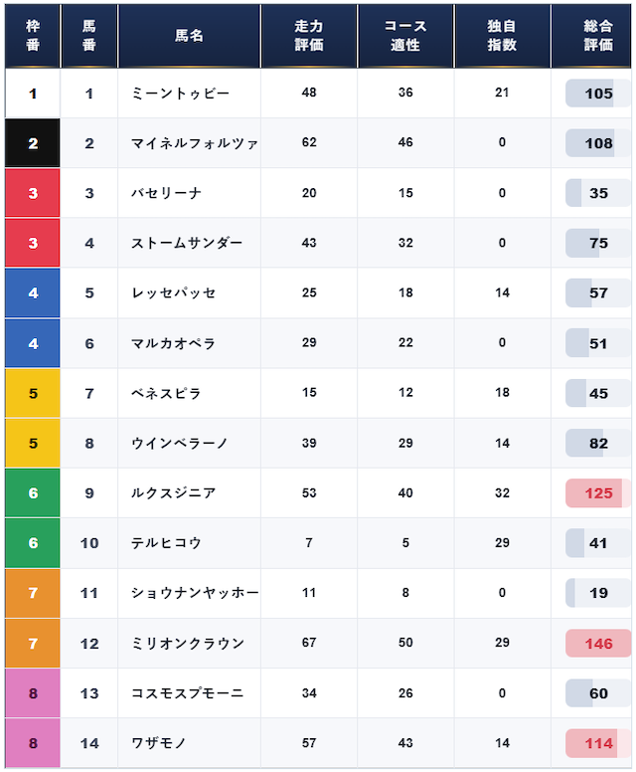Select horse name マイネルフォルツァ
Image resolution: width=636 pixels, height=772 pixels.
point(195,143)
